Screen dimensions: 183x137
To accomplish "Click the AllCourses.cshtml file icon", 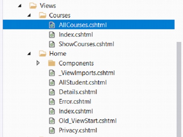I will (x=52, y=25).
